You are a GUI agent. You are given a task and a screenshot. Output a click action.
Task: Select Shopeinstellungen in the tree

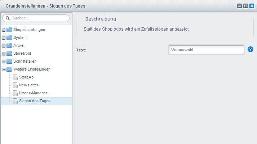(29, 30)
